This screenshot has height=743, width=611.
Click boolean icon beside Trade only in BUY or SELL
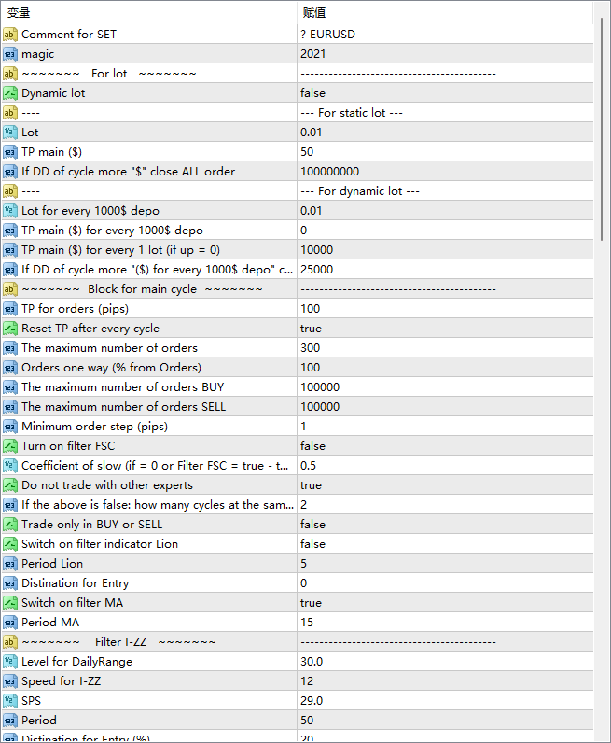pyautogui.click(x=10, y=525)
